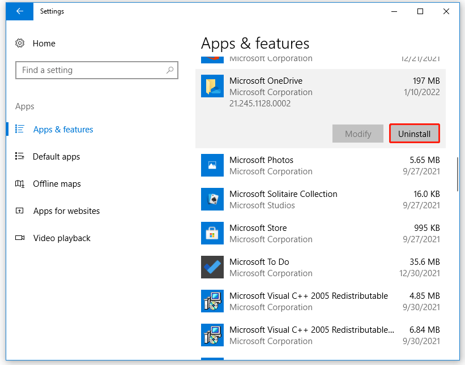Click the apps list vertical scrollbar
The image size is (465, 365).
[x=458, y=174]
